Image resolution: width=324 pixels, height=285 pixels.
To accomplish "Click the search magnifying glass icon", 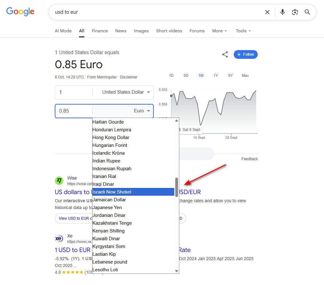I will (x=307, y=12).
